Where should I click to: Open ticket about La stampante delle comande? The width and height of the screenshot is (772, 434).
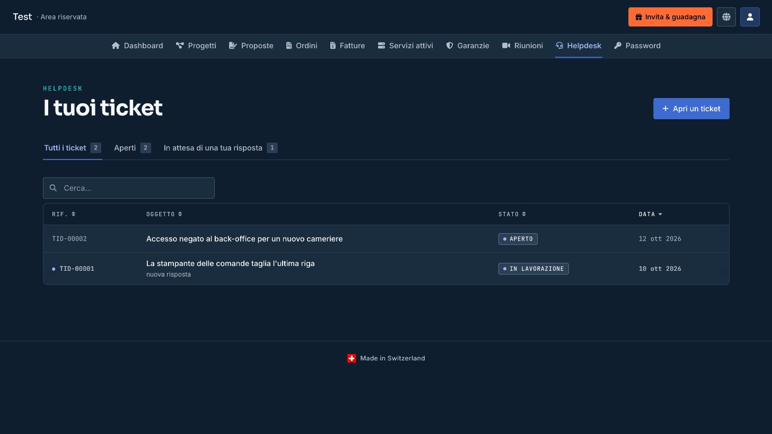coord(231,263)
